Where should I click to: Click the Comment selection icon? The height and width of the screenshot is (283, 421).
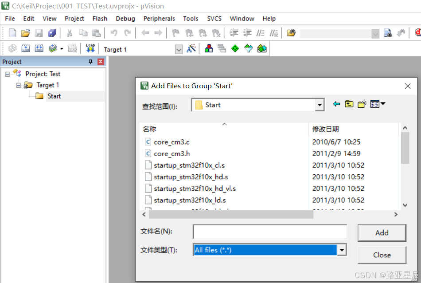click(x=260, y=33)
